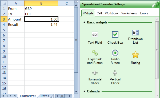The width and height of the screenshot is (160, 98).
Task: Select the star Rating widget
Action: [x=135, y=58]
